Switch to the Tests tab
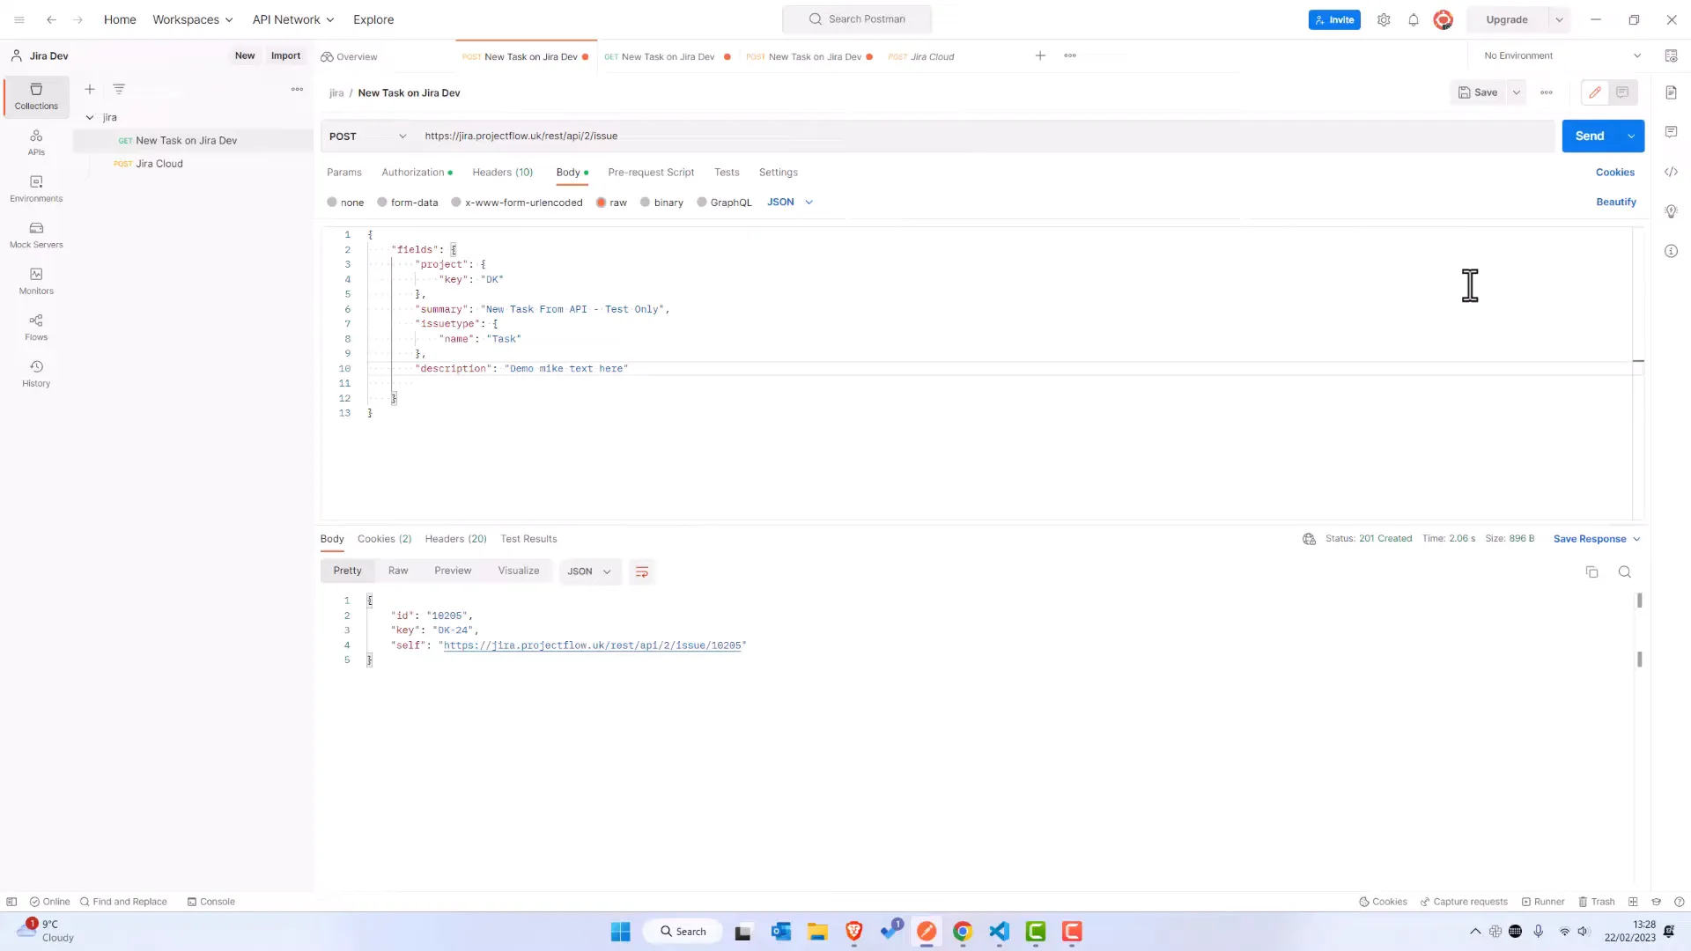Screen dimensions: 1691x951 coord(727,173)
